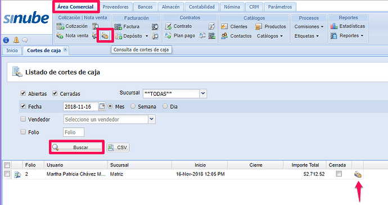Create a new Contrato
Viewport: 388px width, 205px height.
coord(178,26)
